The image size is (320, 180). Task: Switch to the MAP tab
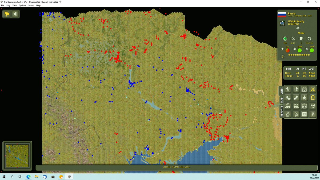click(281, 100)
